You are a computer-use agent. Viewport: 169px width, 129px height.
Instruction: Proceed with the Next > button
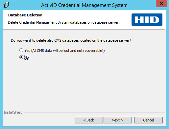(x=118, y=120)
